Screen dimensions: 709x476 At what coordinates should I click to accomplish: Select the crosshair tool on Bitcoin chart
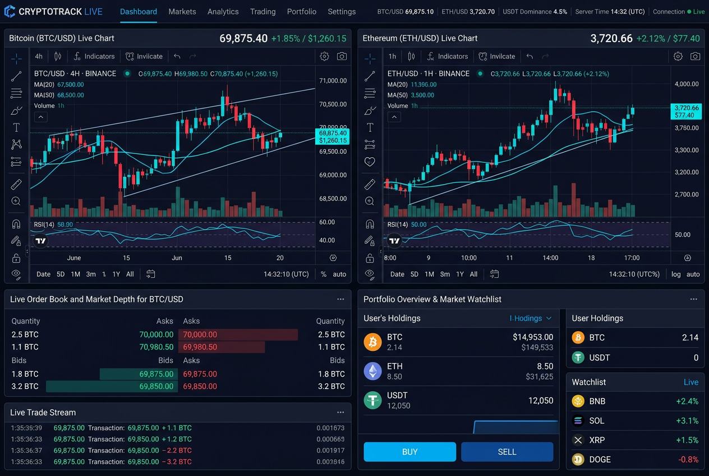coord(16,58)
